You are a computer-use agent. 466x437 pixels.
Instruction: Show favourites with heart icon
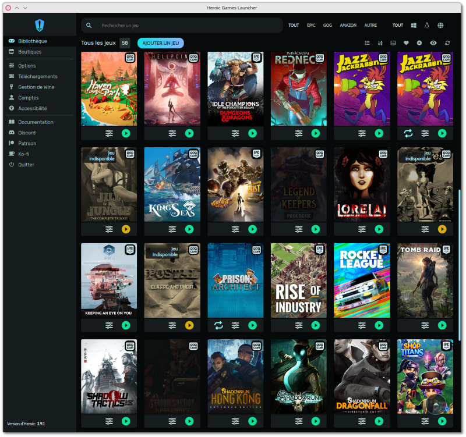[x=406, y=43]
